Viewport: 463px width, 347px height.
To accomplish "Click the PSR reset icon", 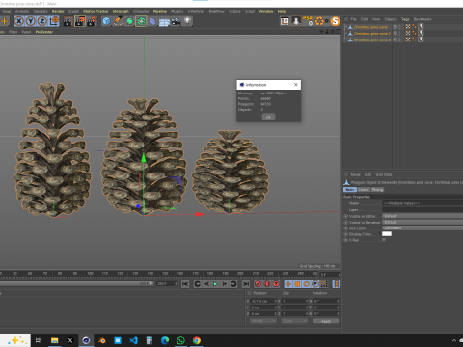I will point(308,21).
